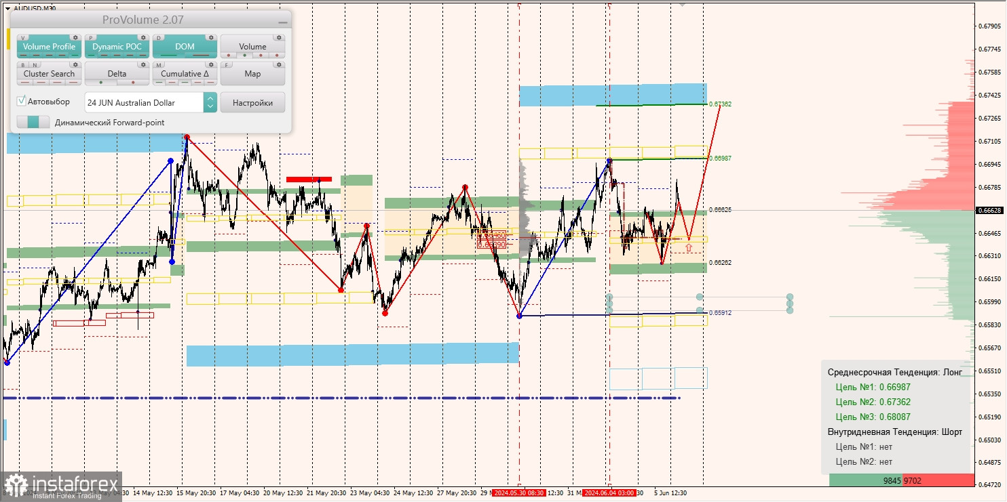
Task: Enable the Delta indicator
Action: point(117,73)
